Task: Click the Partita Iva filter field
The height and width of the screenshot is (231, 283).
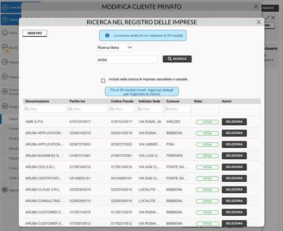Action: 88,109
